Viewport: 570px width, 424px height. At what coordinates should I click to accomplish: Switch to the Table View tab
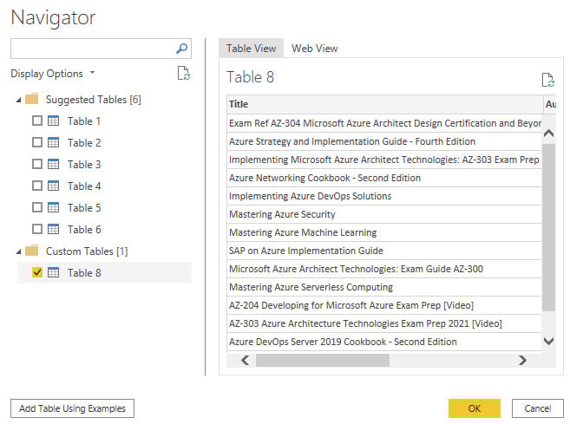click(252, 49)
